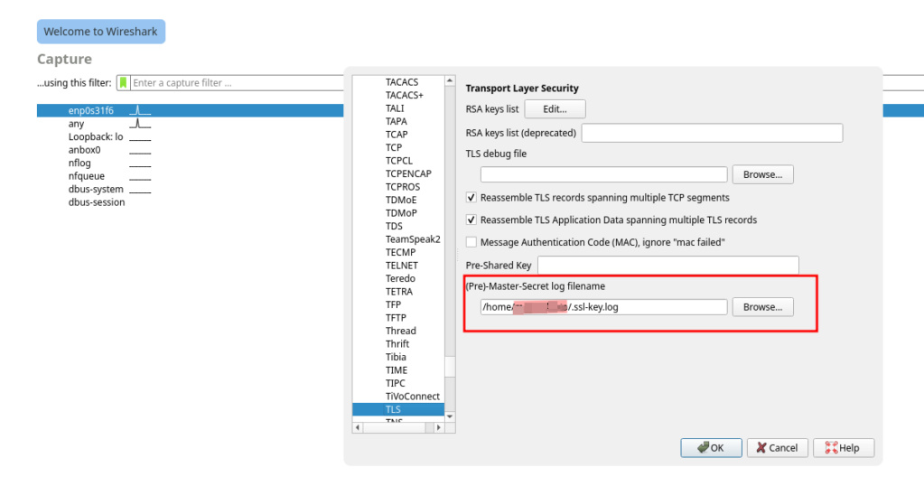
Task: Select TFP protocol
Action: (393, 304)
